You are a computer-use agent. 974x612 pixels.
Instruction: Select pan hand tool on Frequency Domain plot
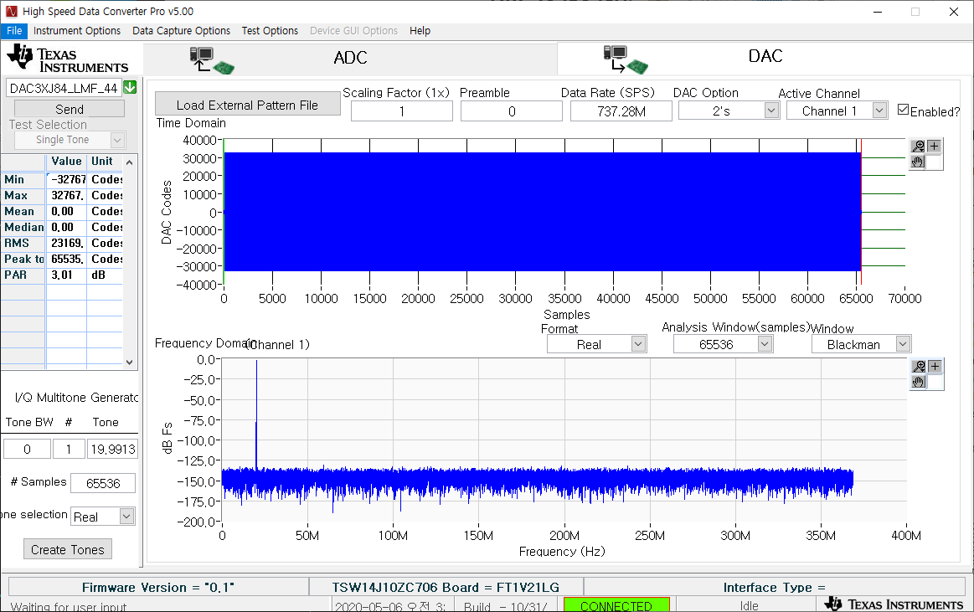click(919, 382)
